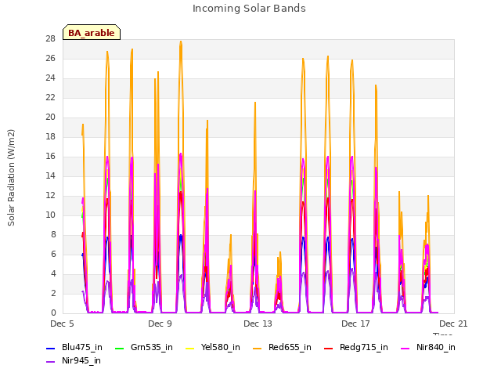Click the 14 y-axis tick label
501x376 pixels.
coord(50,175)
